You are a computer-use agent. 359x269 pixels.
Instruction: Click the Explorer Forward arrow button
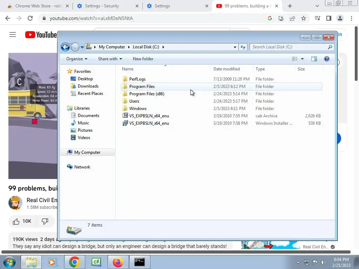pos(75,47)
